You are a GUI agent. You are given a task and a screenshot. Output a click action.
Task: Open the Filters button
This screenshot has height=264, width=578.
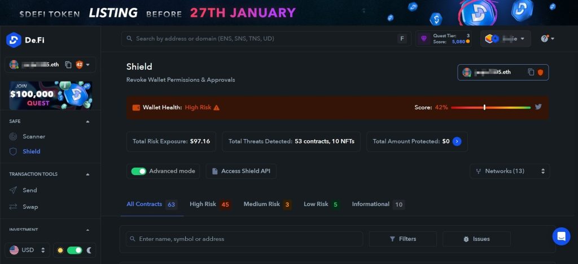(402, 239)
